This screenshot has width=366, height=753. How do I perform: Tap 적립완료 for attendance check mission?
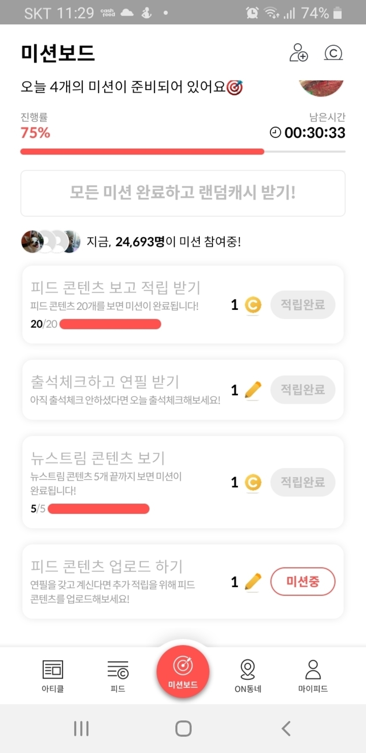pos(303,390)
